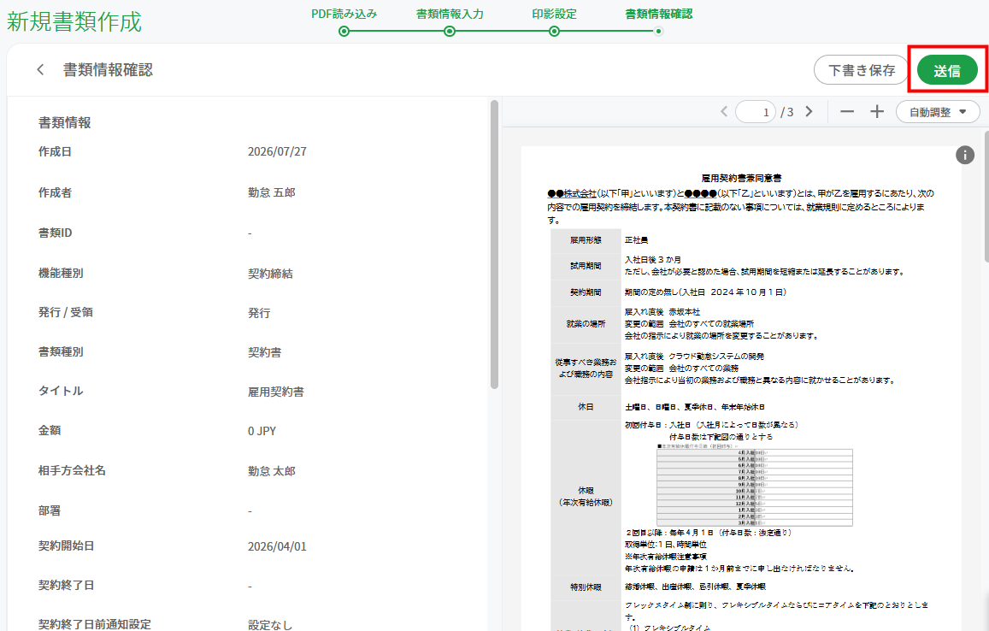Click the PDF読み込み step circle
This screenshot has width=989, height=631.
click(x=344, y=31)
